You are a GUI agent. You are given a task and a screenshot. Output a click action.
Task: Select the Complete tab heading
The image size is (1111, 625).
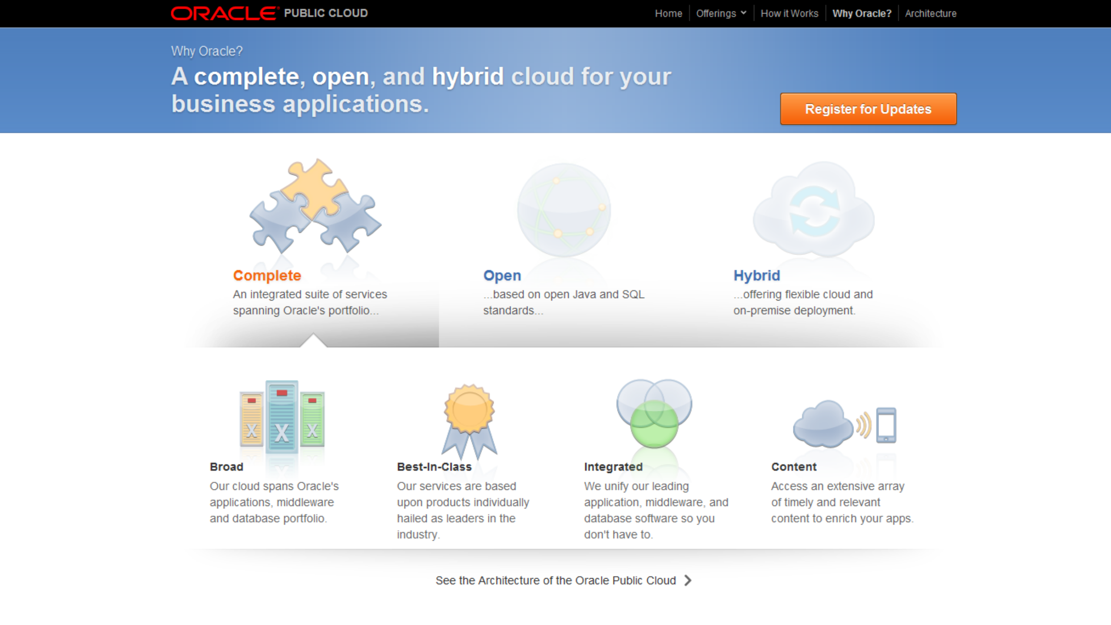click(x=267, y=275)
